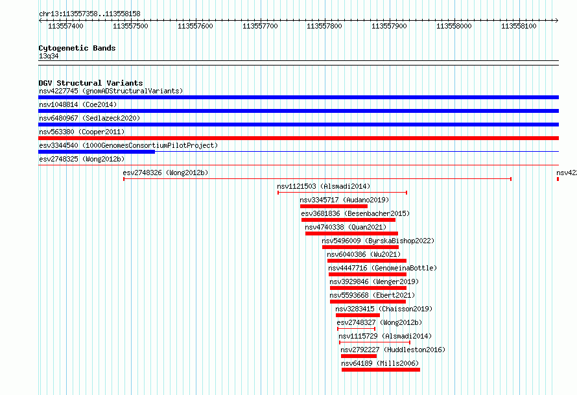Click ruler position 113557700
The image size is (577, 395).
(260, 26)
